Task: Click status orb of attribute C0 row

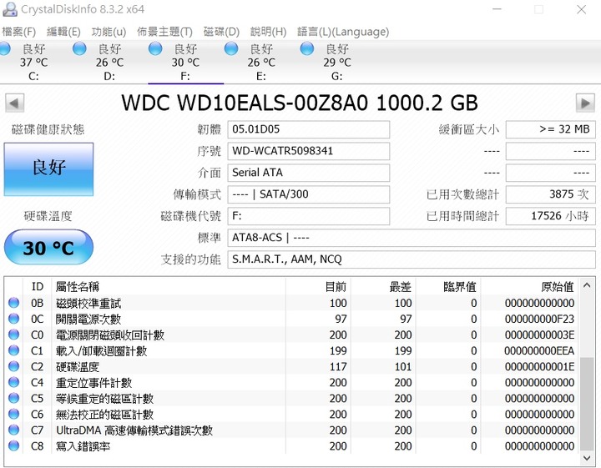Action: [14, 335]
